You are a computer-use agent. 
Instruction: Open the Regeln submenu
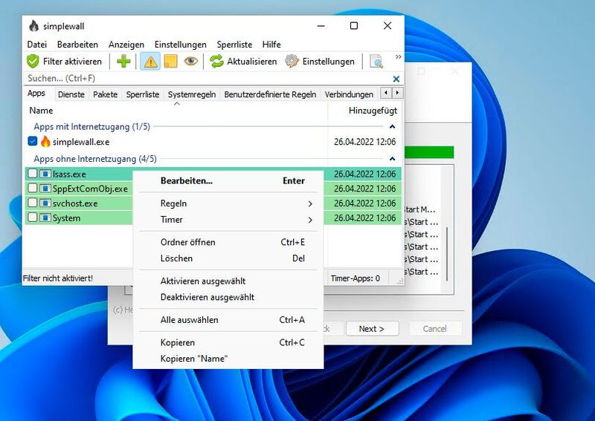click(228, 203)
